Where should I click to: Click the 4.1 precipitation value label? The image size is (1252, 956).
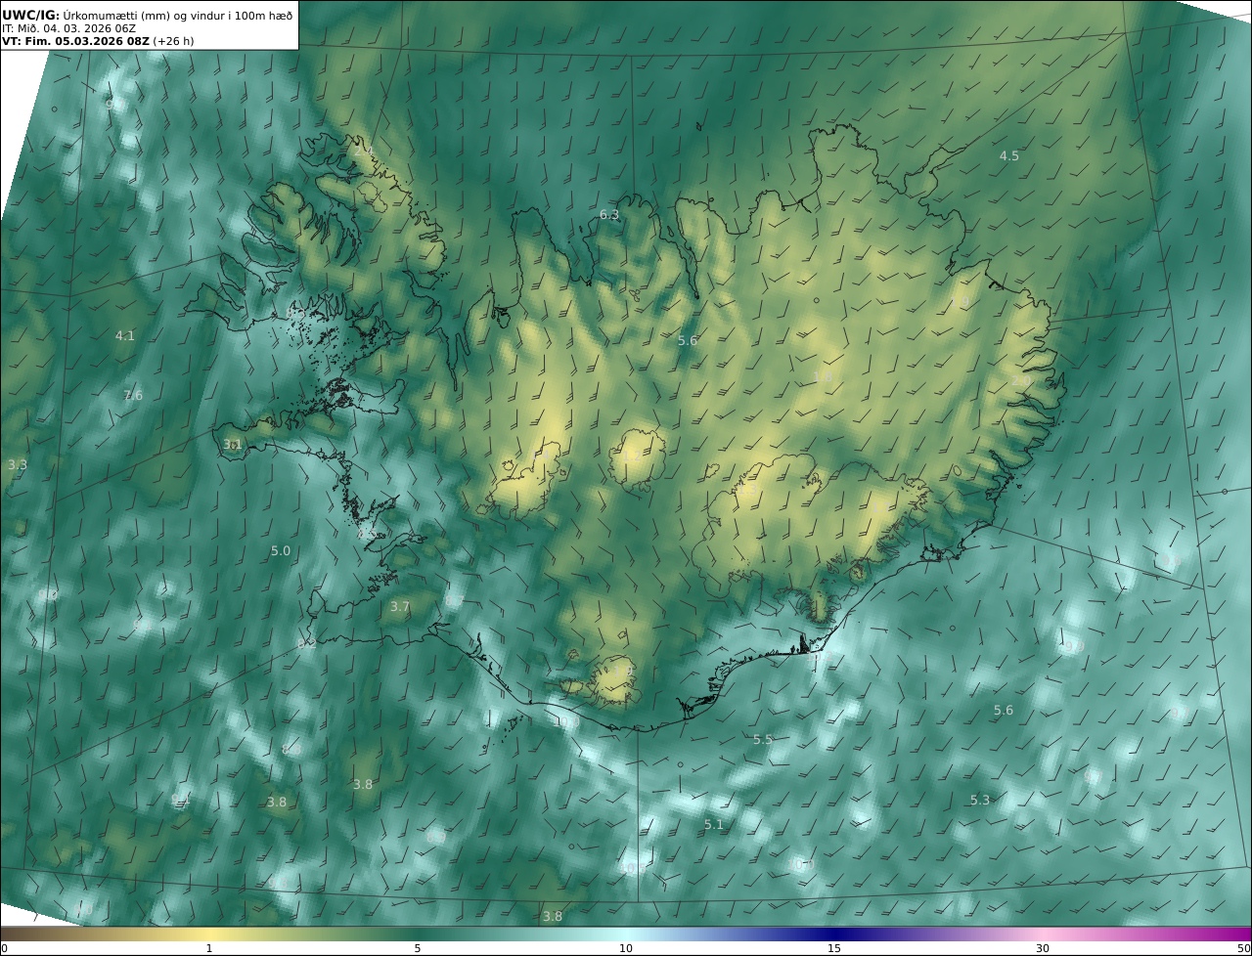(125, 336)
